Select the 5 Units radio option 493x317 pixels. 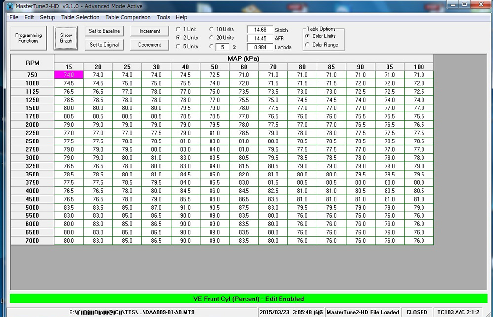pos(178,47)
